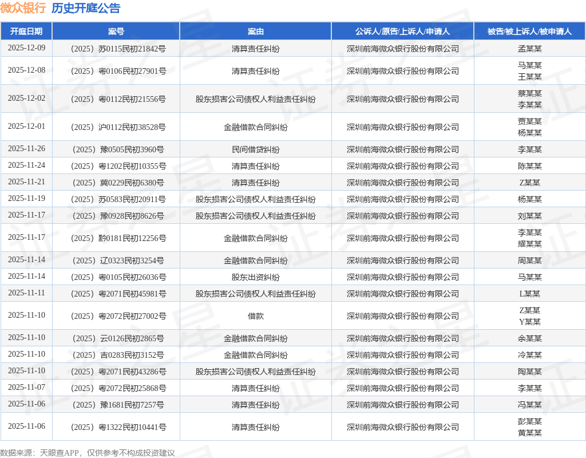The width and height of the screenshot is (586, 458).
Task: Click date cell 2025-11-21
Action: 26,181
